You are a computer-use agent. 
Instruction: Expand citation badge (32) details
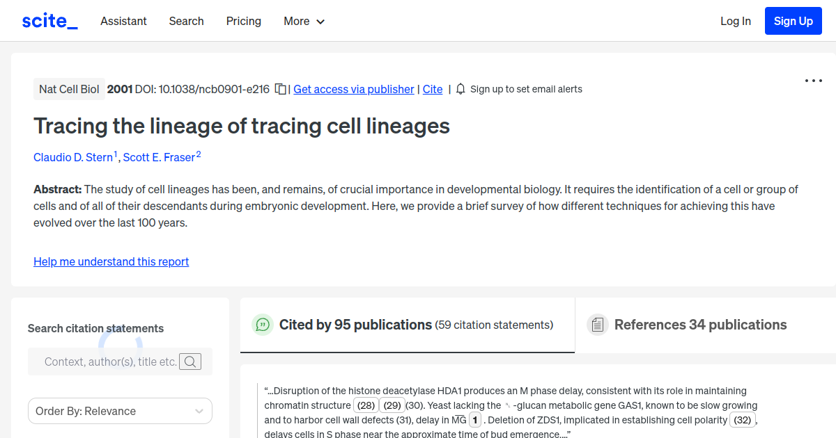pyautogui.click(x=743, y=419)
